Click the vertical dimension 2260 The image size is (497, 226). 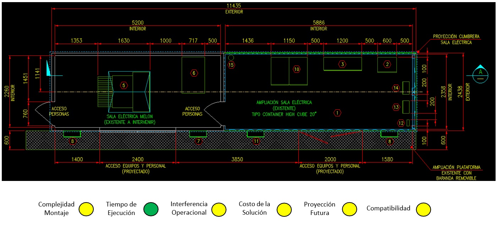coord(7,92)
